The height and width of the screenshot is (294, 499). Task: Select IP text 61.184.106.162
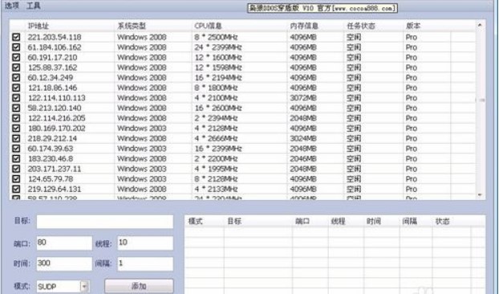tap(55, 47)
